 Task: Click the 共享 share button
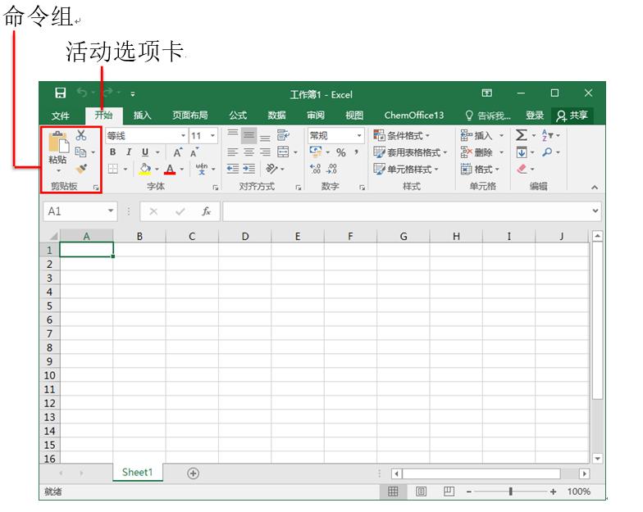coord(572,116)
